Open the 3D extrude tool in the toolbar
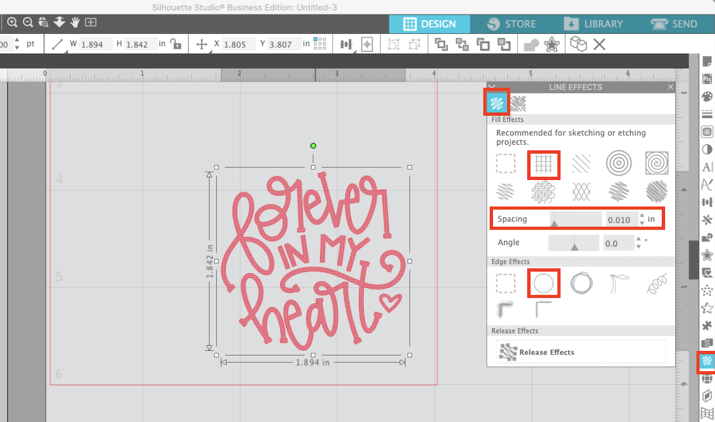This screenshot has height=422, width=715. click(579, 44)
